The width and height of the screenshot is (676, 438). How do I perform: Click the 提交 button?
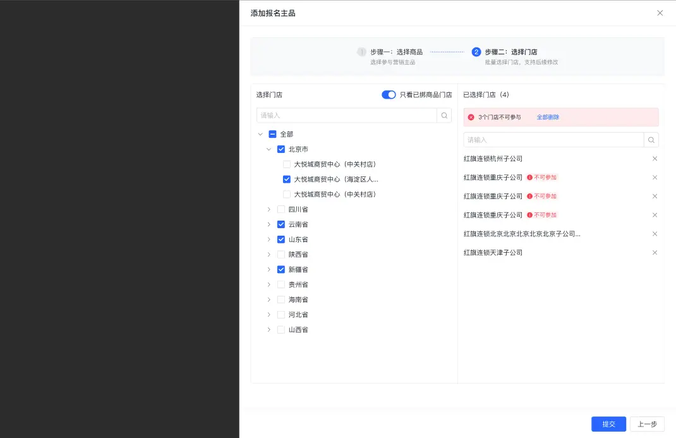click(608, 424)
